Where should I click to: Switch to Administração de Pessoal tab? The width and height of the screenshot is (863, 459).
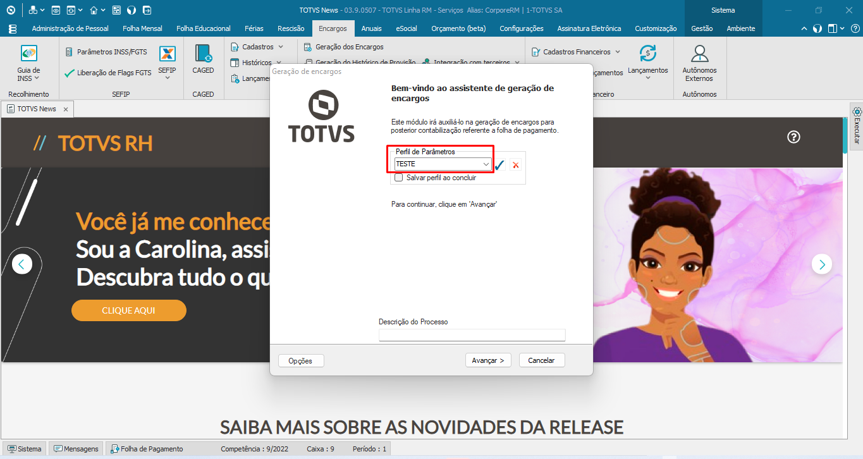70,28
